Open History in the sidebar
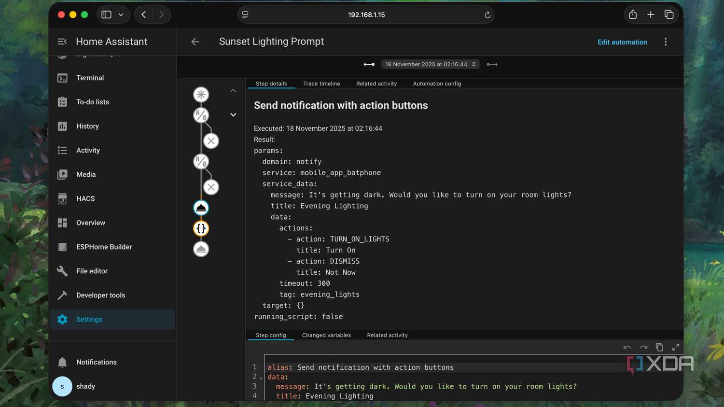Viewport: 724px width, 407px height. click(x=112, y=126)
